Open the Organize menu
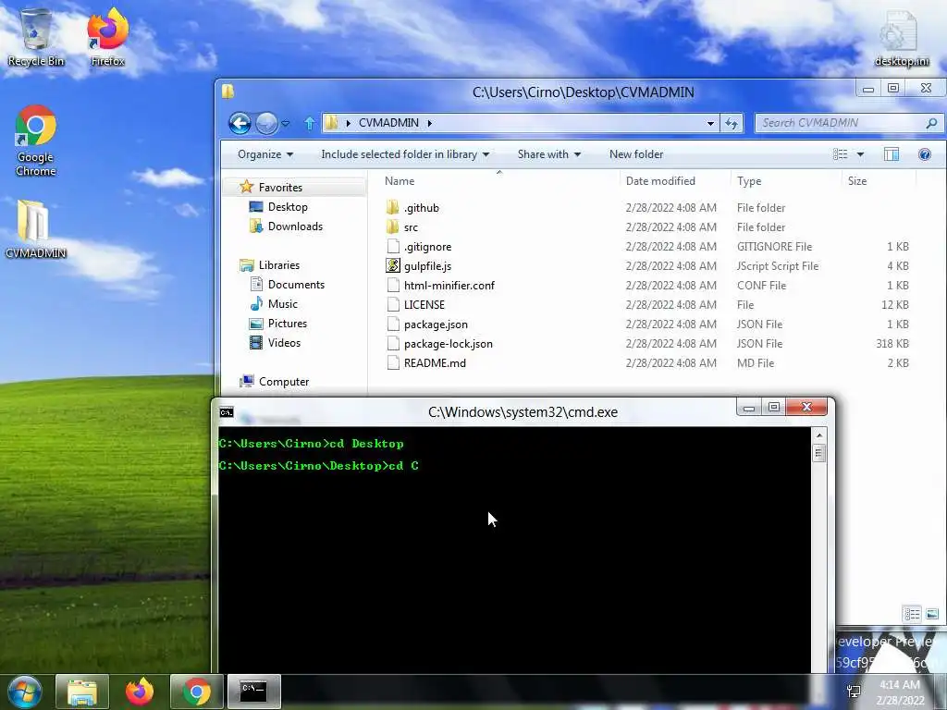The width and height of the screenshot is (947, 710). click(x=265, y=154)
